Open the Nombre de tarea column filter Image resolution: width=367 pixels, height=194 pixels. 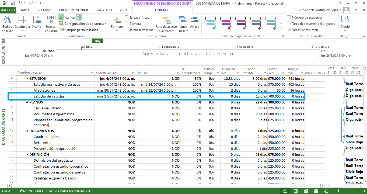pos(92,73)
